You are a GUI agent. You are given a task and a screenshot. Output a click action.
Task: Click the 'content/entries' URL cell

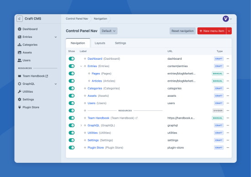click(x=178, y=66)
